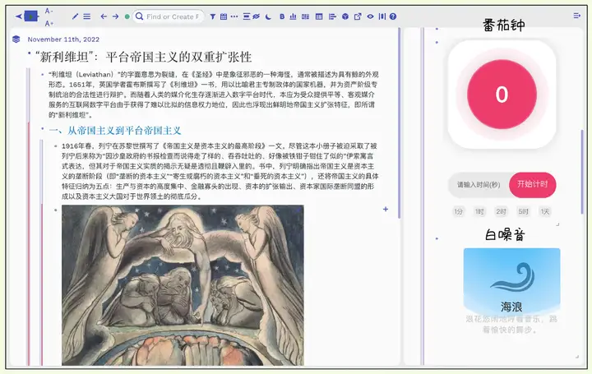Click the right sidebar vertical scrollbar
Image resolution: width=592 pixels, height=374 pixels.
coord(582,172)
